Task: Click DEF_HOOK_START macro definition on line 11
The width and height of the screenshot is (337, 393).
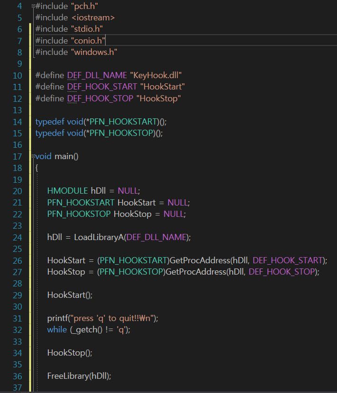Action: tap(102, 87)
